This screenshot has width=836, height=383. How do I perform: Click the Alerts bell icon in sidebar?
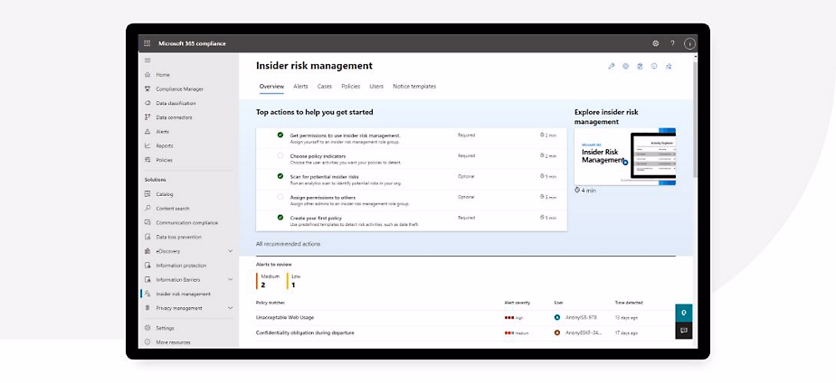[x=147, y=132]
